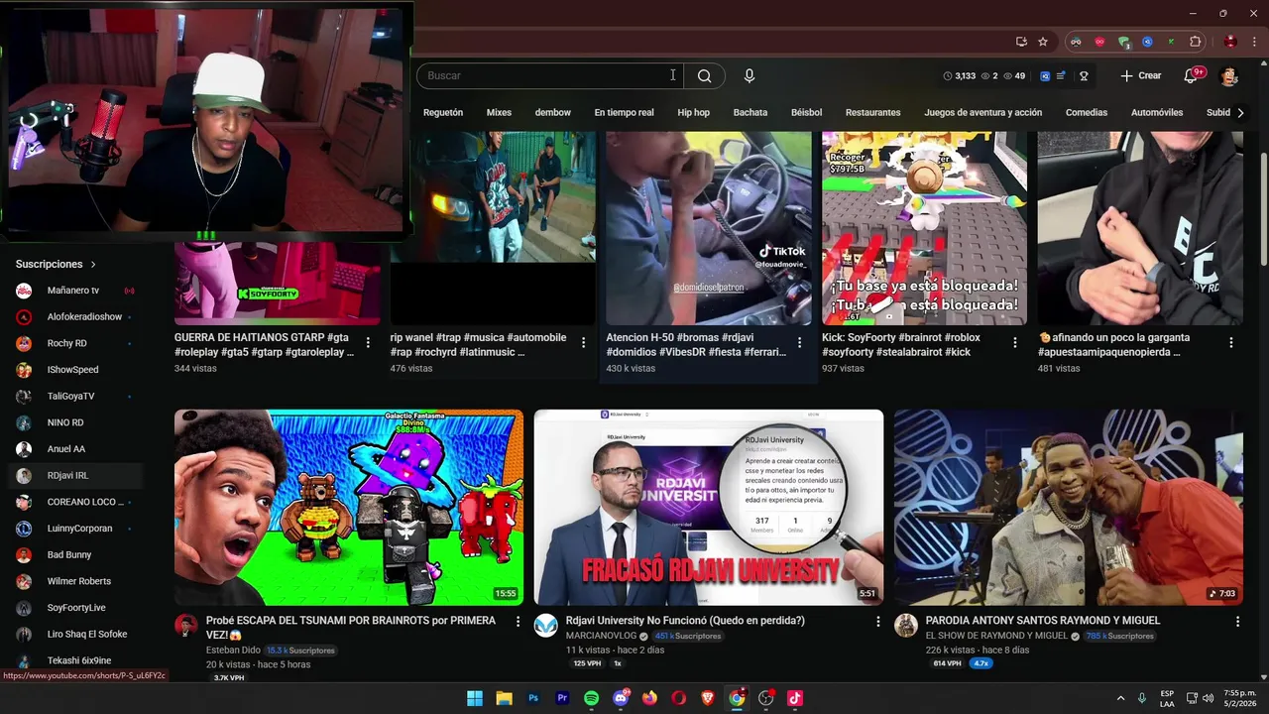Activate voice search microphone icon

pos(750,75)
